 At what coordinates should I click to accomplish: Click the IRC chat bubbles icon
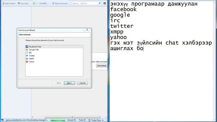click(27, 53)
